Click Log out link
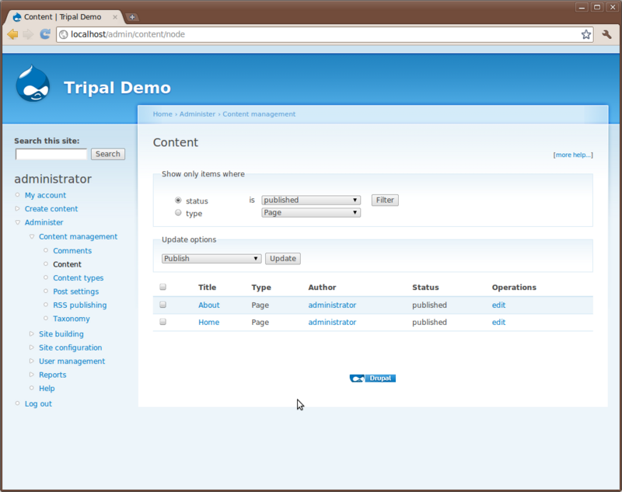 point(38,403)
